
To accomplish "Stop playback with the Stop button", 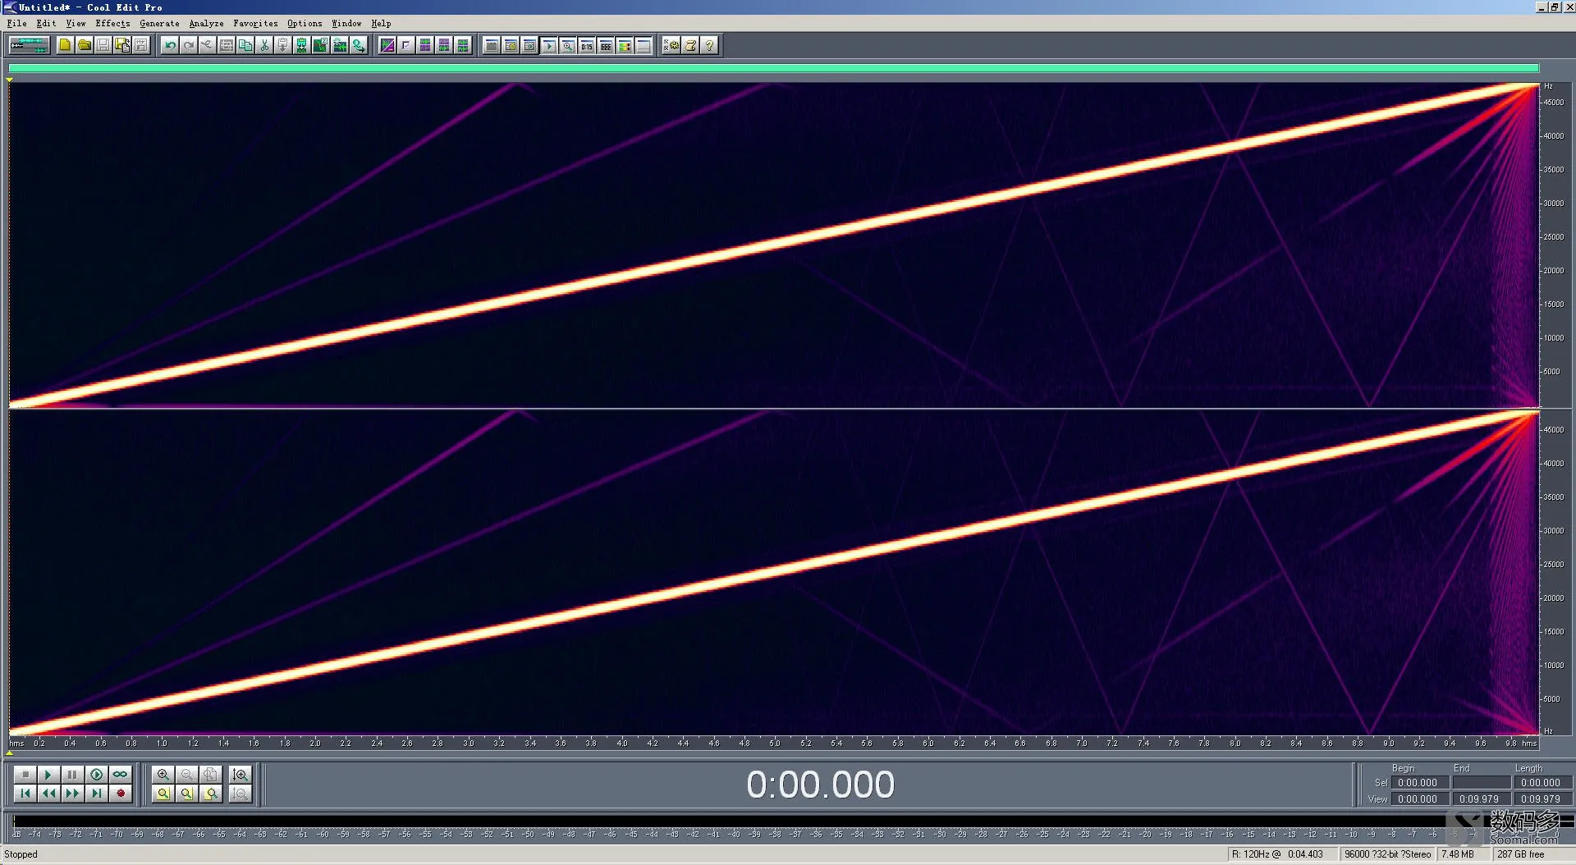I will click(x=25, y=774).
